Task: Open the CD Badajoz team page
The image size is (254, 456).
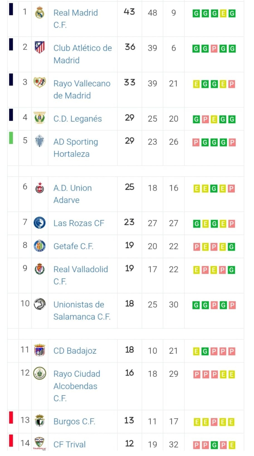Action: tap(75, 351)
